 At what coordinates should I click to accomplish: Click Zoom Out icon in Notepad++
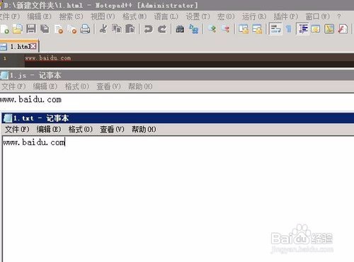tap(226, 29)
